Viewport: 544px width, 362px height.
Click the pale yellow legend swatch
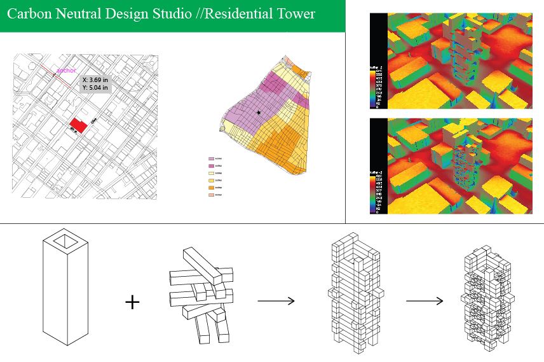[210, 172]
